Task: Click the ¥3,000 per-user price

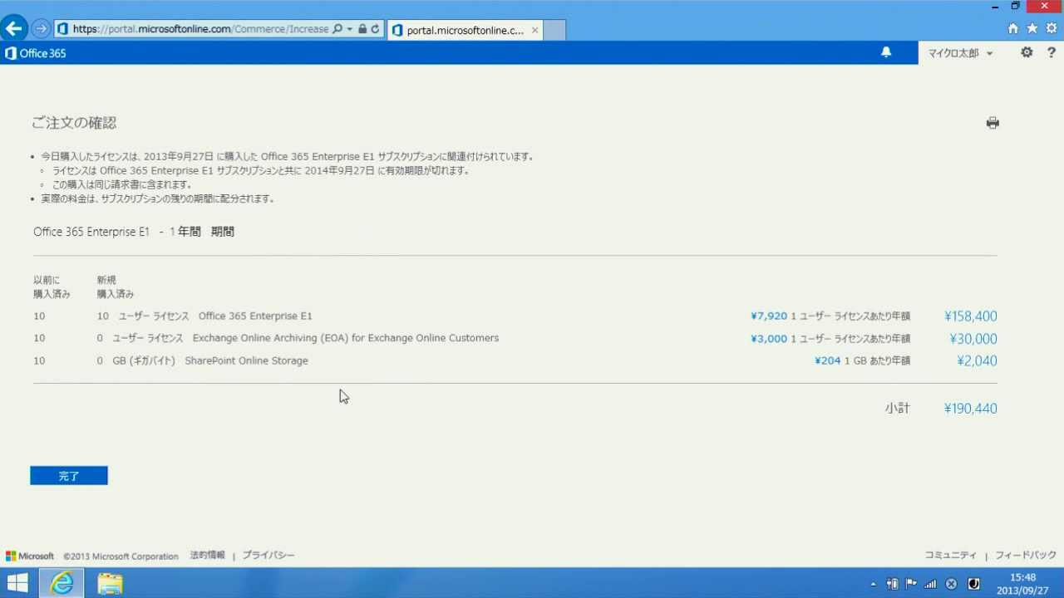Action: pos(769,339)
